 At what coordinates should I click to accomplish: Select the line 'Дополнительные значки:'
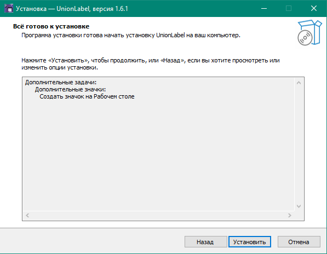70,89
